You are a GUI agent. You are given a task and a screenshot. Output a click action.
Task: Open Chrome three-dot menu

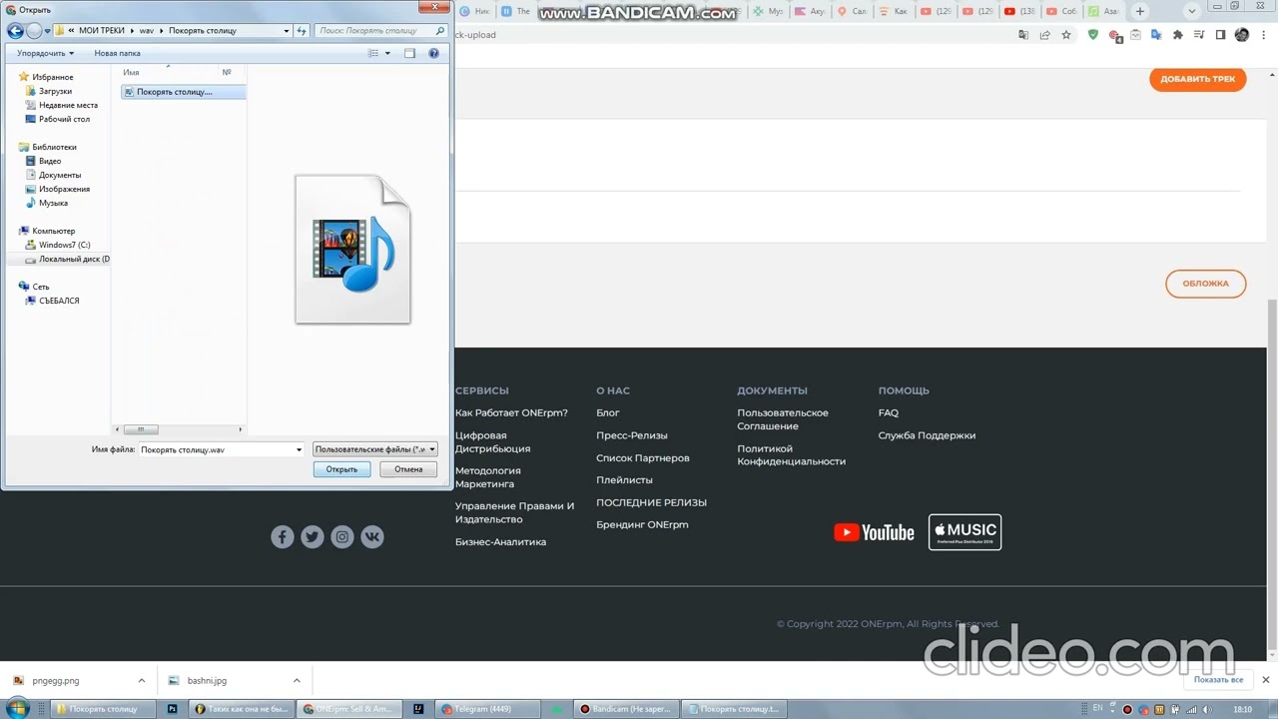point(1263,35)
